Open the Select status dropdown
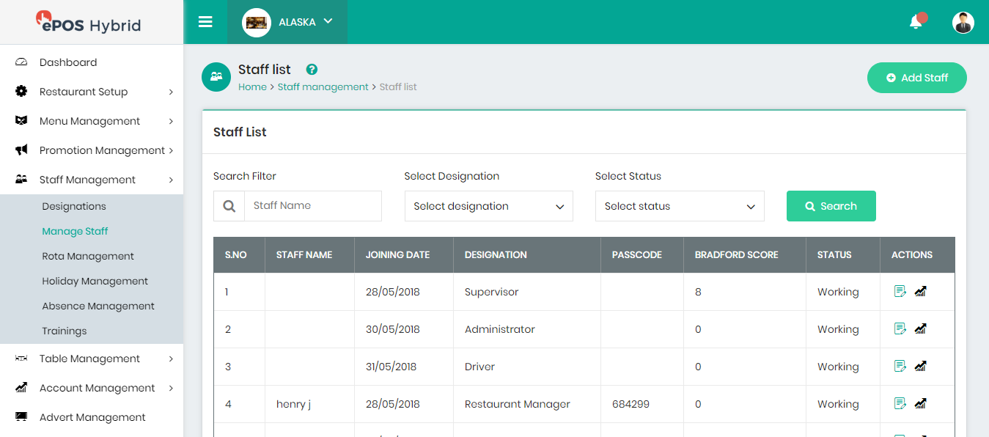The width and height of the screenshot is (989, 437). 680,206
